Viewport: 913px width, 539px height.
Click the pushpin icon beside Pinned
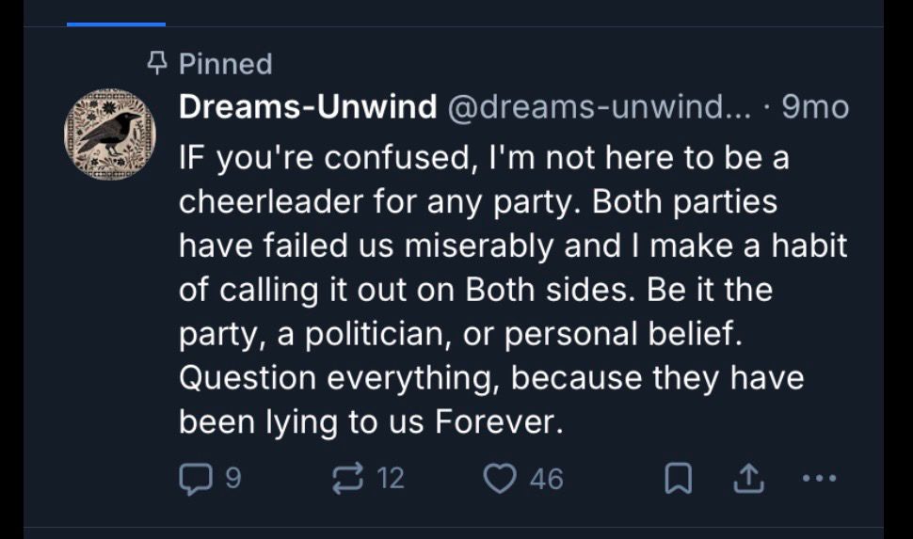click(158, 64)
